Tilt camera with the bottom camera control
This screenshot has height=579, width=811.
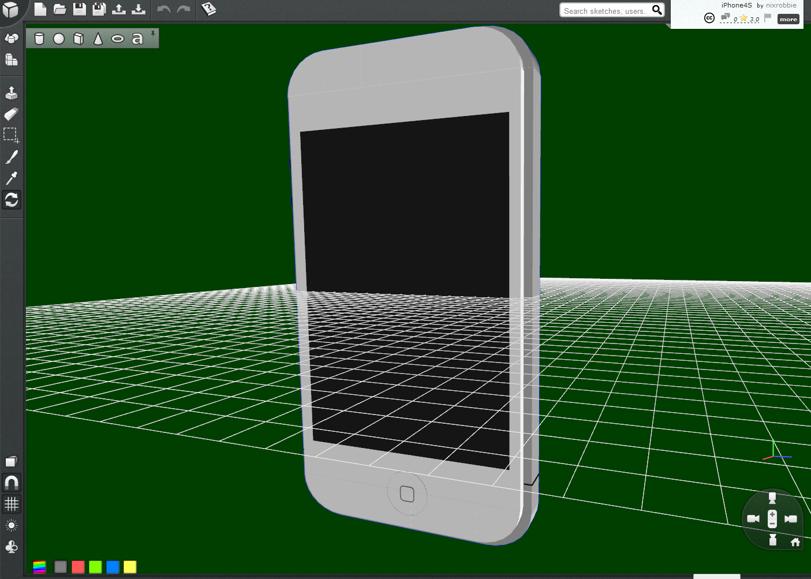pyautogui.click(x=772, y=540)
